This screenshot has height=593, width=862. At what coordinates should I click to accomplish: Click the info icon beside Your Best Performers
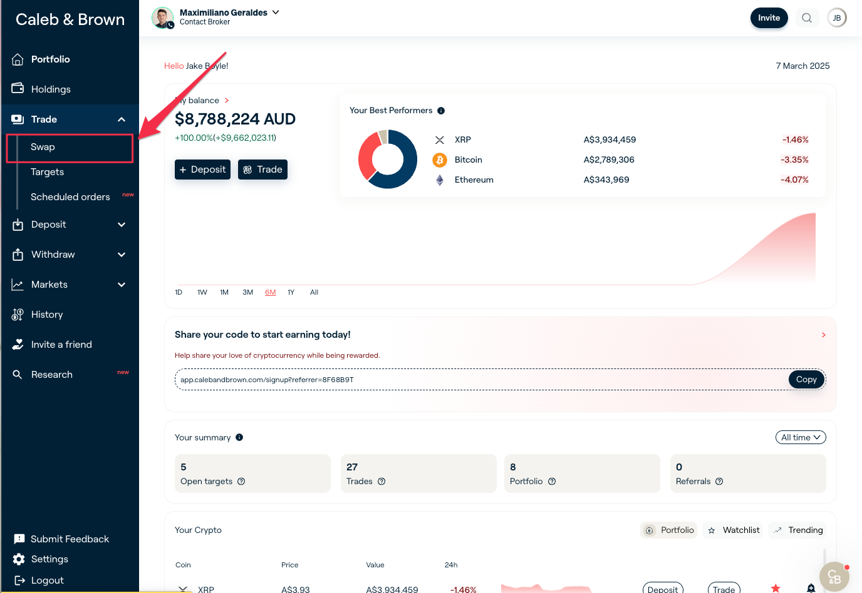pos(441,111)
